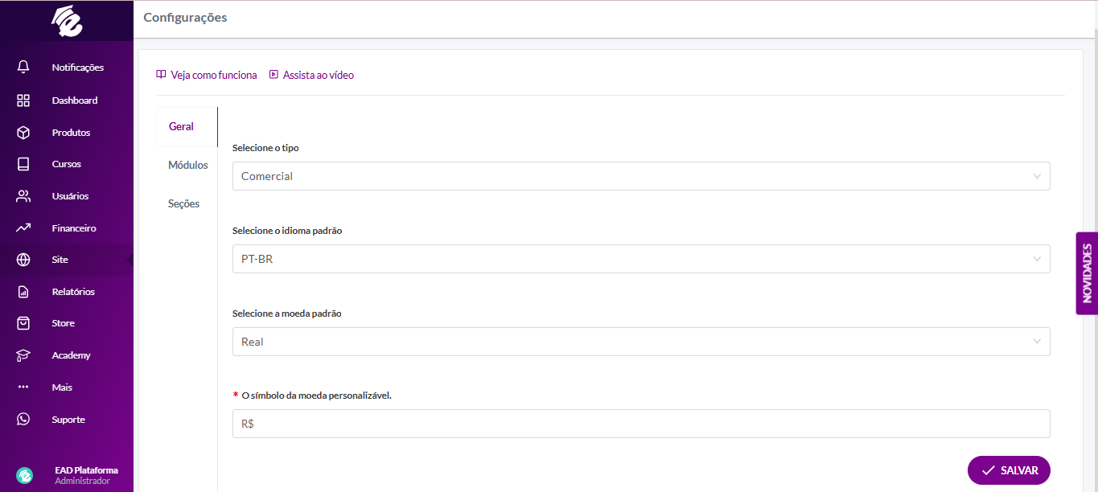Viewport: 1098px width, 492px height.
Task: Click the SALVAR button
Action: click(1009, 470)
